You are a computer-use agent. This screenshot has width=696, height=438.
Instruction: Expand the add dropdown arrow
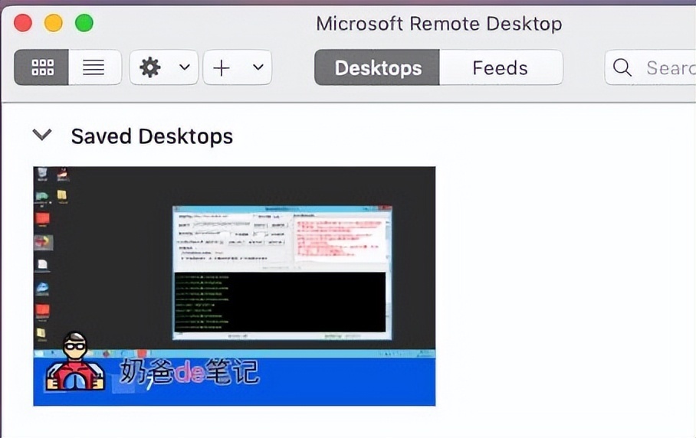coord(258,67)
